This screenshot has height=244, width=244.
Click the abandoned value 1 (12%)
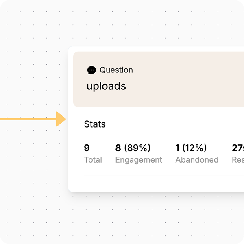pos(191,148)
